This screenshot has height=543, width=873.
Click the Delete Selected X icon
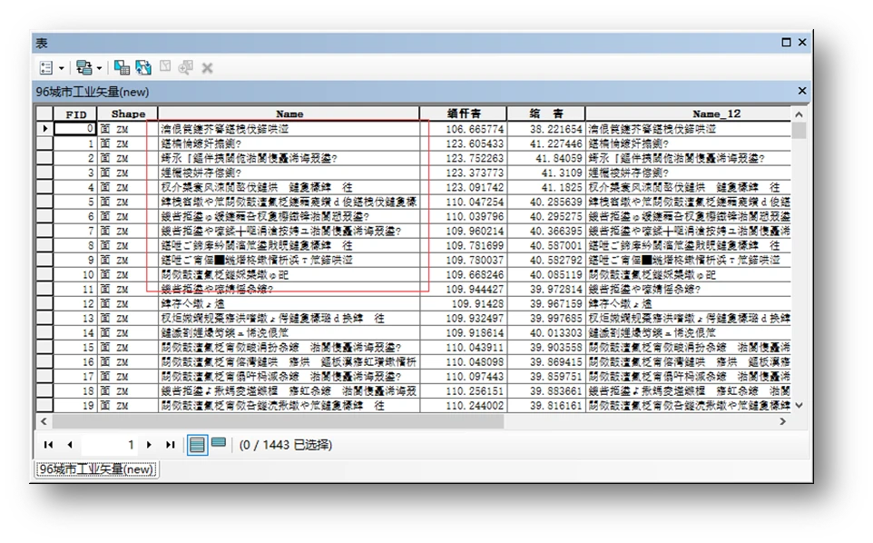point(207,68)
